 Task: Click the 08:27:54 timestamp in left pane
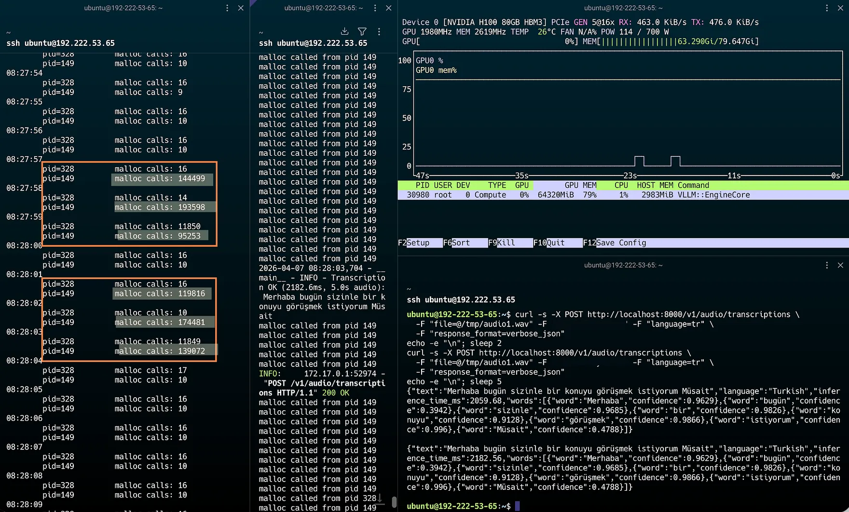click(x=24, y=73)
